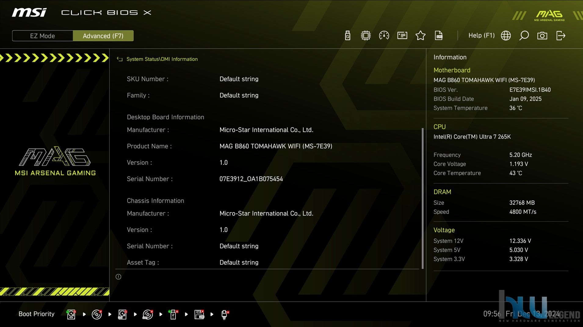
Task: Click BIOS Build Date Jan 09, 2025
Action: pos(525,99)
